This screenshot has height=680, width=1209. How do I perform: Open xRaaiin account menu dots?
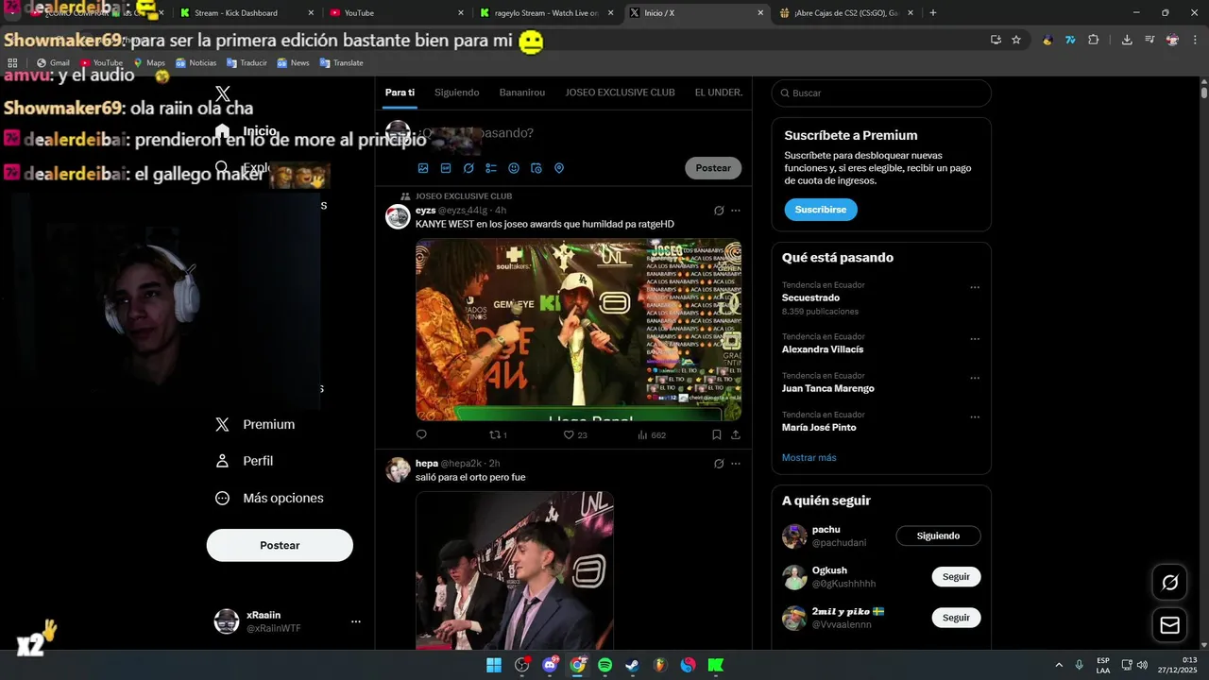[x=356, y=621]
